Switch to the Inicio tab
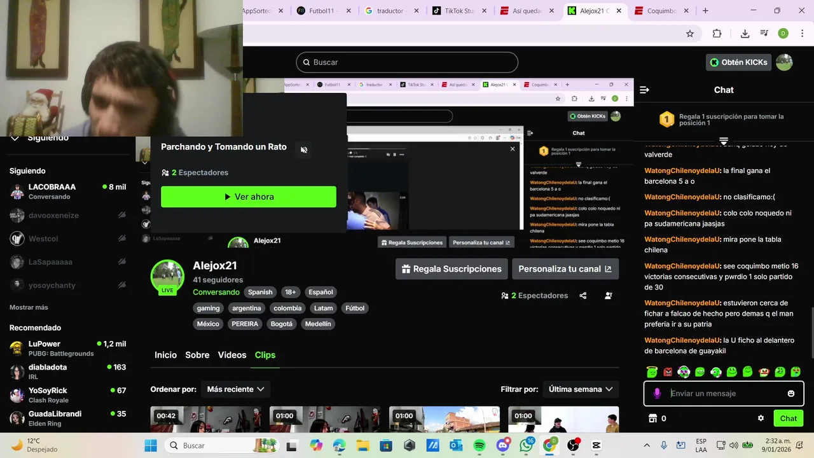 tap(165, 355)
